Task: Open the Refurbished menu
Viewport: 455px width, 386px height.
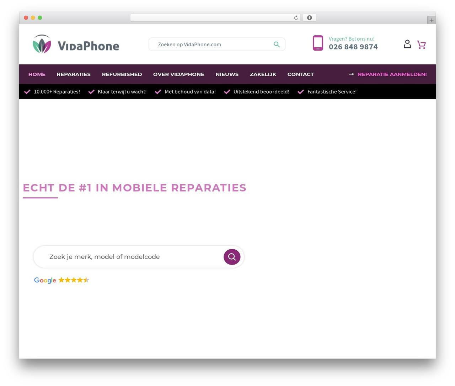Action: pyautogui.click(x=122, y=74)
